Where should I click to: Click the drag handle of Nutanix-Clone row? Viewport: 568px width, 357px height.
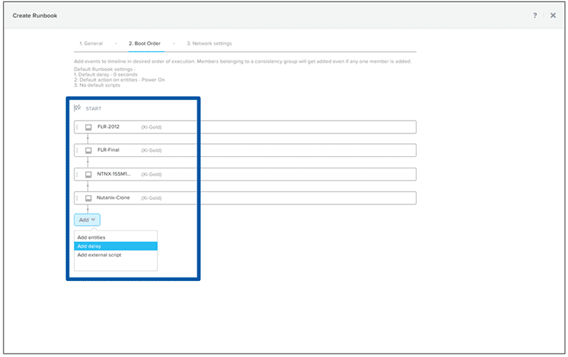pos(77,198)
